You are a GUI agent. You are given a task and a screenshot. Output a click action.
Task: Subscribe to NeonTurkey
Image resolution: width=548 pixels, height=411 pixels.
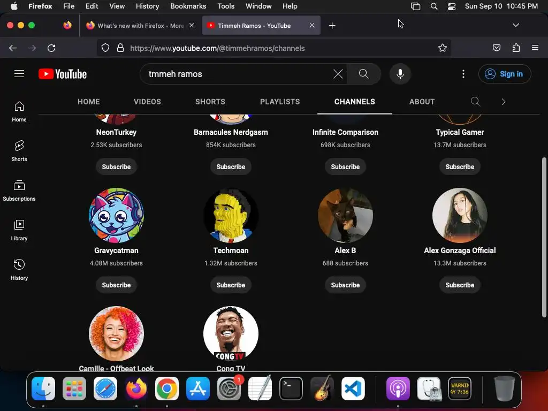pyautogui.click(x=116, y=167)
